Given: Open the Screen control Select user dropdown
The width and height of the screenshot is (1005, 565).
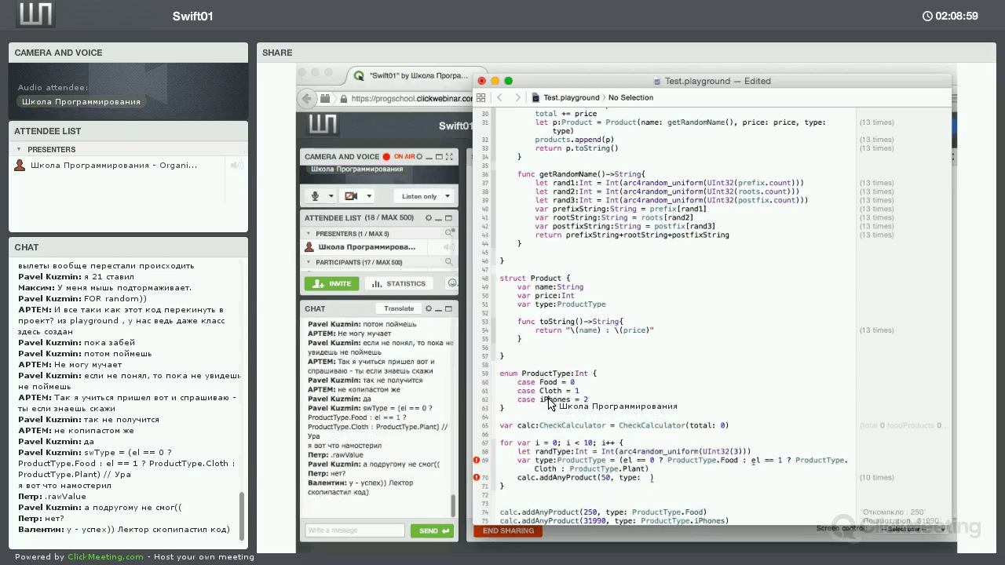Looking at the screenshot, I should tap(912, 529).
